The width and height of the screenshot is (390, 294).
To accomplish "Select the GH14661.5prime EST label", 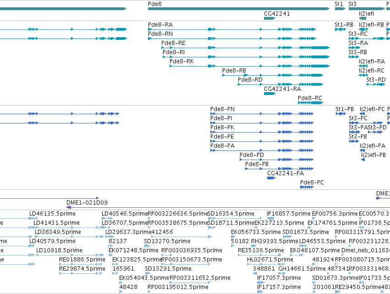I will point(302,269).
